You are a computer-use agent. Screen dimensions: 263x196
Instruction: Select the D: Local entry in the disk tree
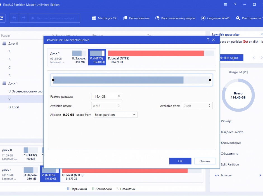point(14,107)
